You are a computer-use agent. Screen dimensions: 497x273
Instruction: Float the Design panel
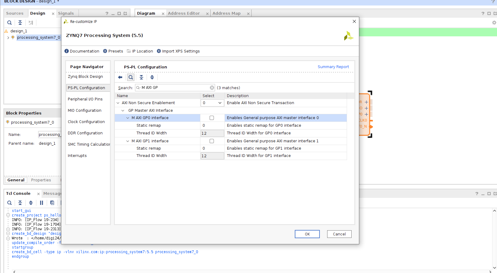[125, 13]
